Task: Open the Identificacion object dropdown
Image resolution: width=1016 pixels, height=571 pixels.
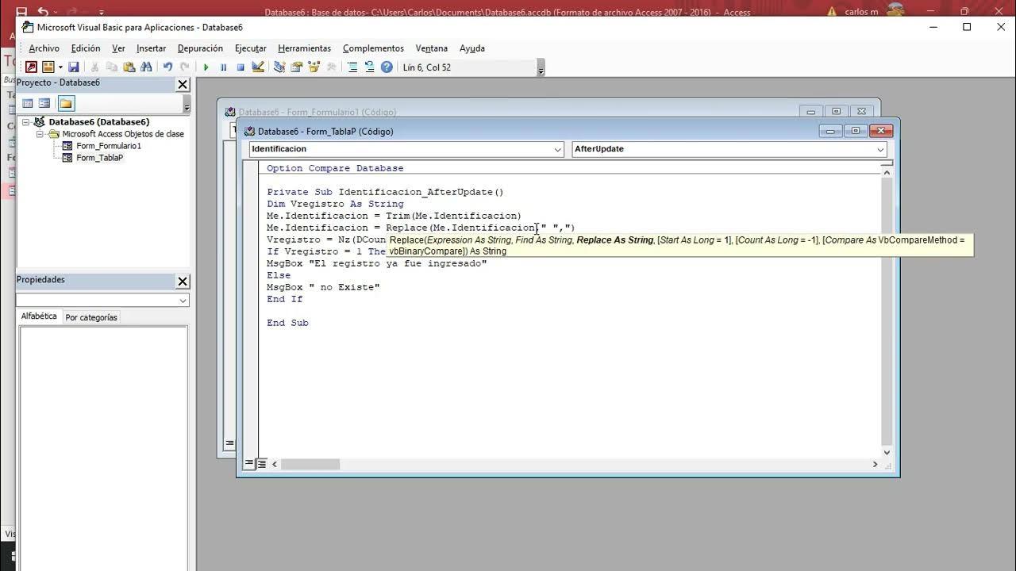Action: pyautogui.click(x=558, y=149)
